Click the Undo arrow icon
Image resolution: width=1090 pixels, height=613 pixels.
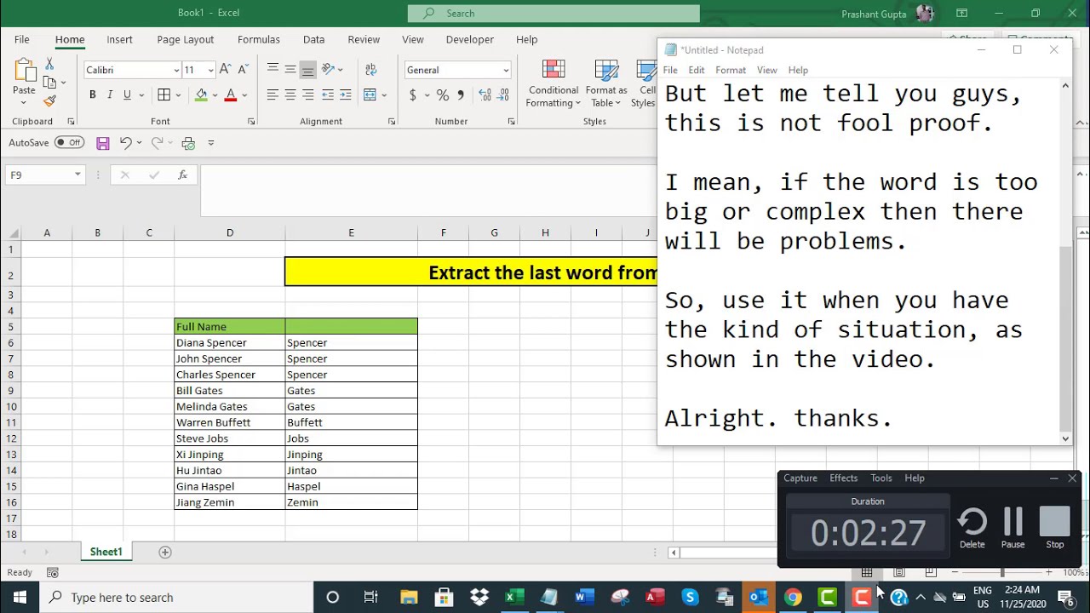click(x=126, y=143)
